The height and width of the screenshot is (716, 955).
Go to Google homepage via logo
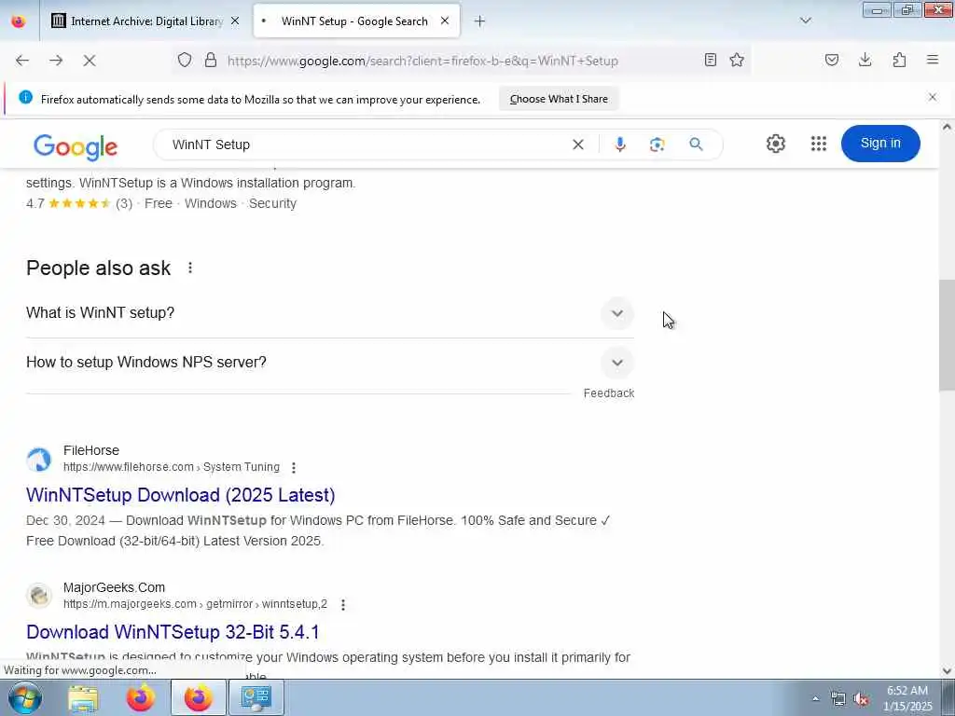(75, 146)
